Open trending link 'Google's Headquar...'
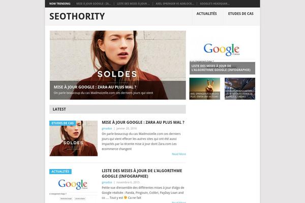Viewport: 305px width, 203px height. pos(215,4)
